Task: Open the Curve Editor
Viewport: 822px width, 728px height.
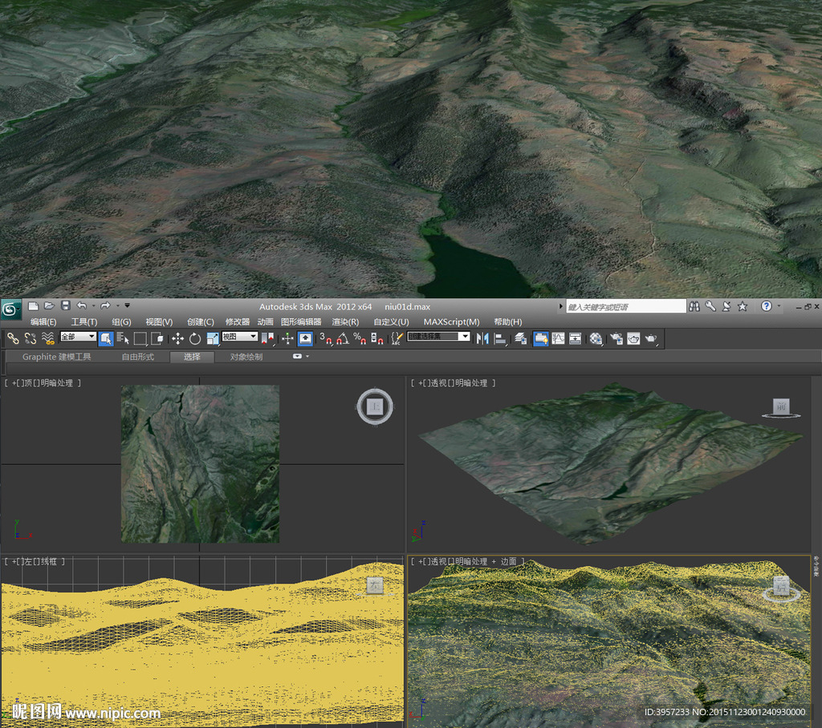Action: [x=559, y=339]
